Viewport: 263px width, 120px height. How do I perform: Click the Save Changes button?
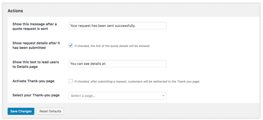(x=21, y=111)
